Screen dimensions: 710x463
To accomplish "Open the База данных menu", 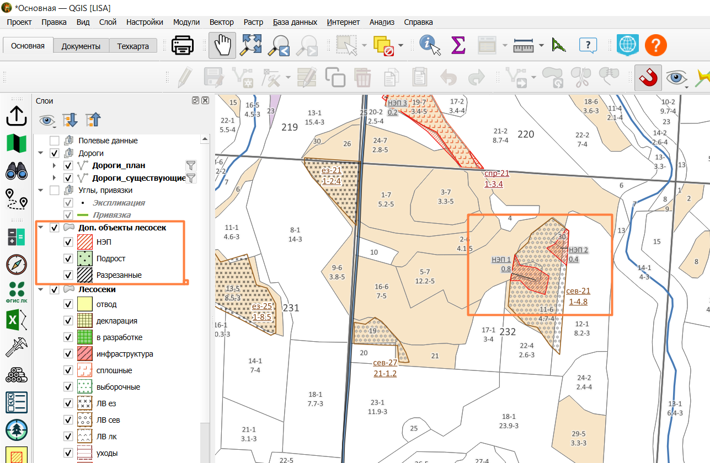I will click(295, 22).
